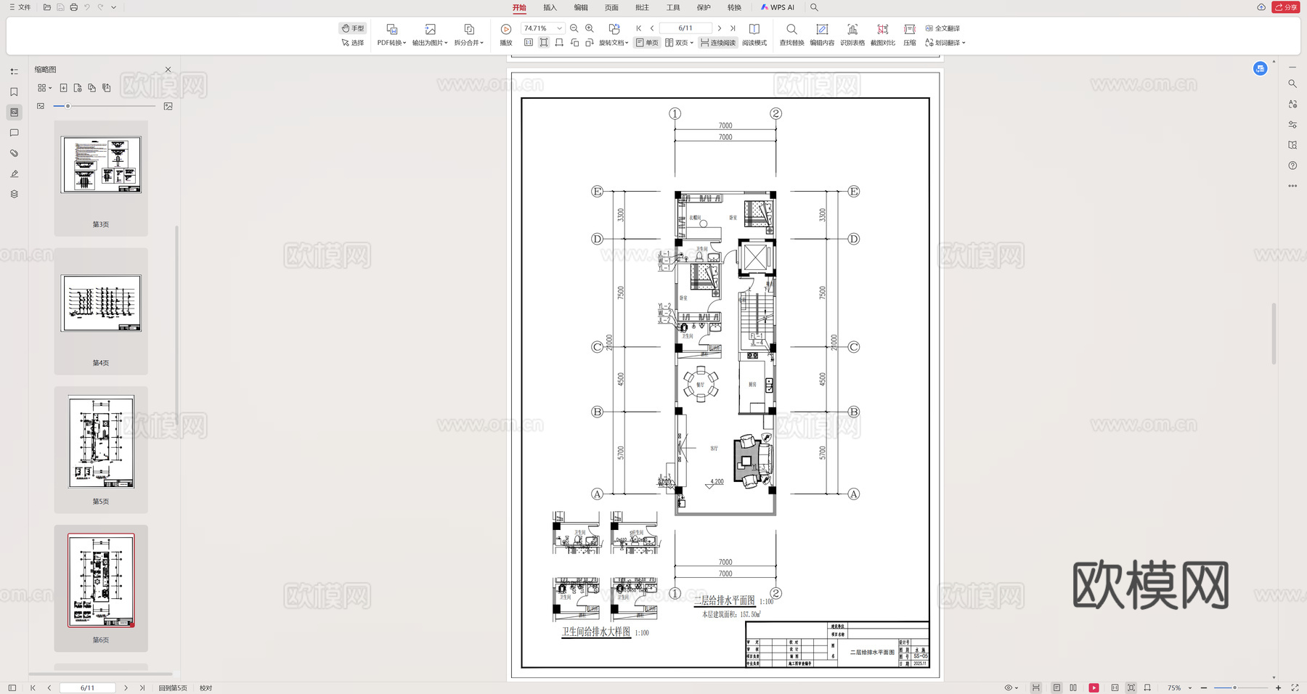This screenshot has height=694, width=1307.
Task: Toggle 连续阅读 continuous reading mode
Action: tap(718, 42)
